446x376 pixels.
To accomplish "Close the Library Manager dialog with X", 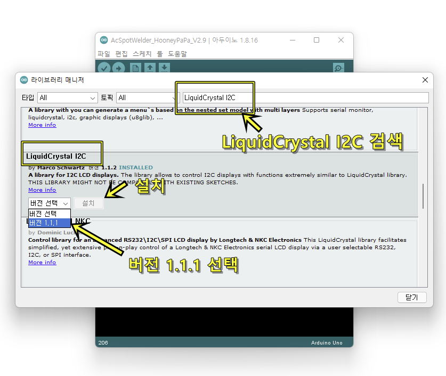I will point(425,80).
